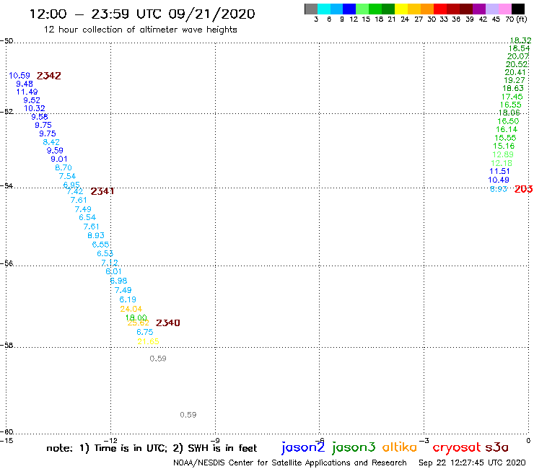The height and width of the screenshot is (469, 534).
Task: Click the light green value 12.18
Action: pos(502,163)
